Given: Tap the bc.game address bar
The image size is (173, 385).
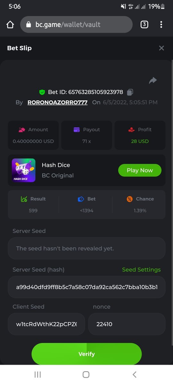Looking at the screenshot, I should click(76, 24).
